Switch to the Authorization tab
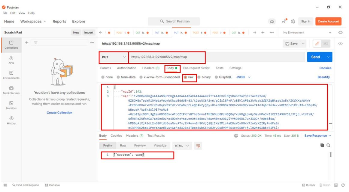Viewport: 349px width, 192px height. [x=126, y=68]
